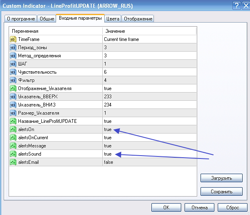The width and height of the screenshot is (250, 215).
Task: Select value 6 of Чувствительность
Action: click(105, 72)
